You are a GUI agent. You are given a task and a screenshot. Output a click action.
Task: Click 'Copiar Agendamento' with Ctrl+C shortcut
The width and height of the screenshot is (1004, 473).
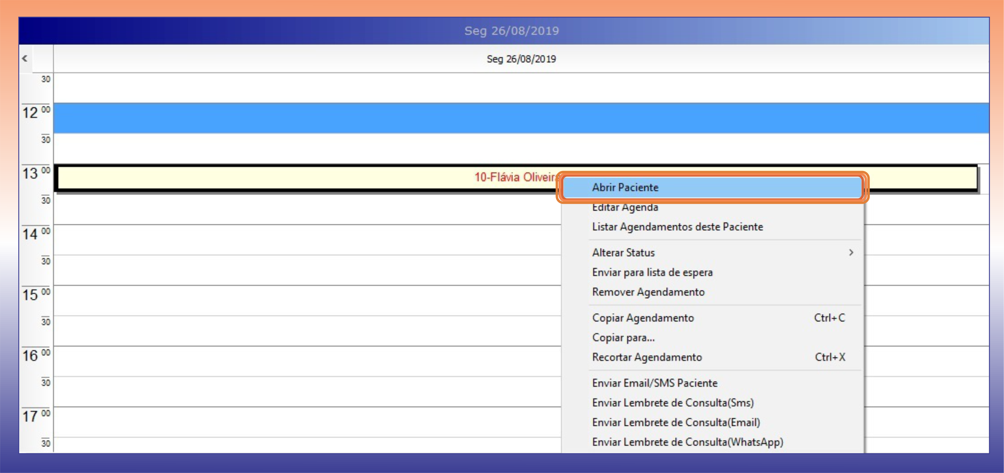[x=643, y=318]
